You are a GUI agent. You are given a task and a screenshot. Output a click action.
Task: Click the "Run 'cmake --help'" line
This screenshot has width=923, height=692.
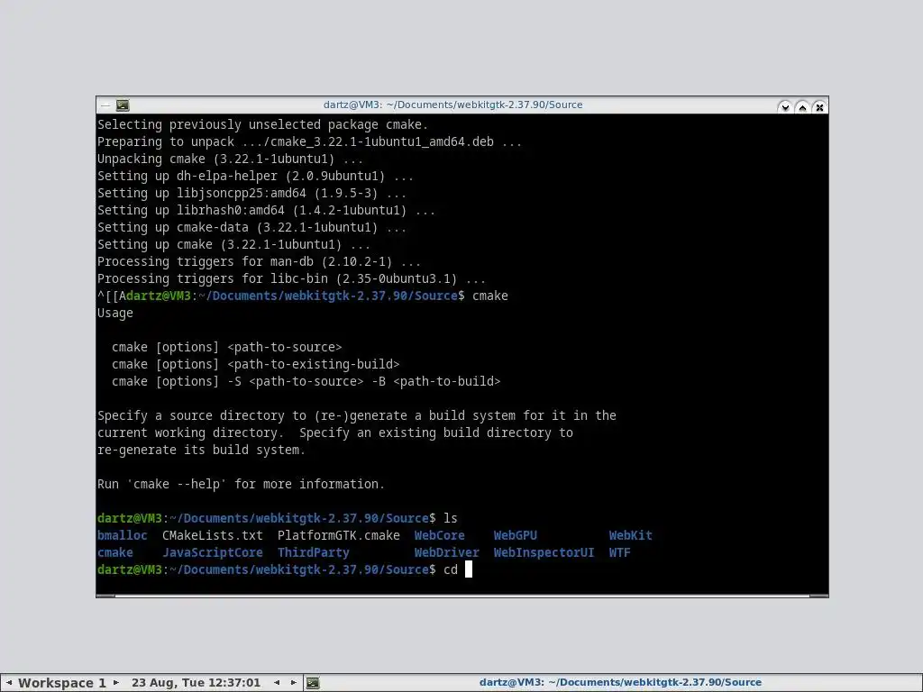pos(241,484)
